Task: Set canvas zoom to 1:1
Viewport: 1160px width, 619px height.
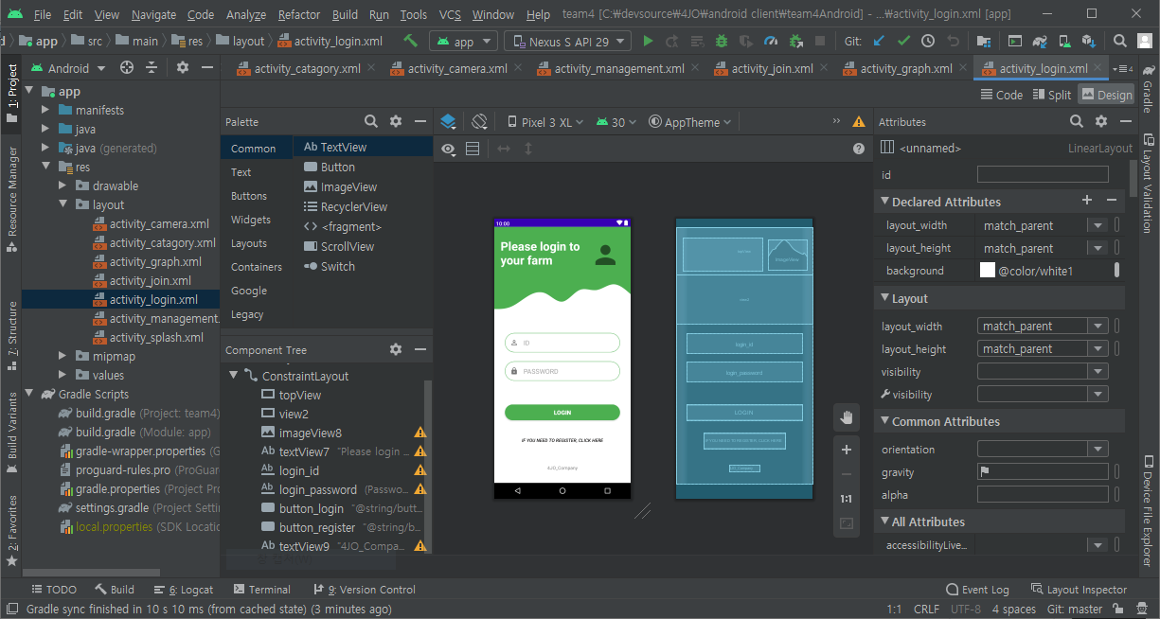Action: (847, 499)
